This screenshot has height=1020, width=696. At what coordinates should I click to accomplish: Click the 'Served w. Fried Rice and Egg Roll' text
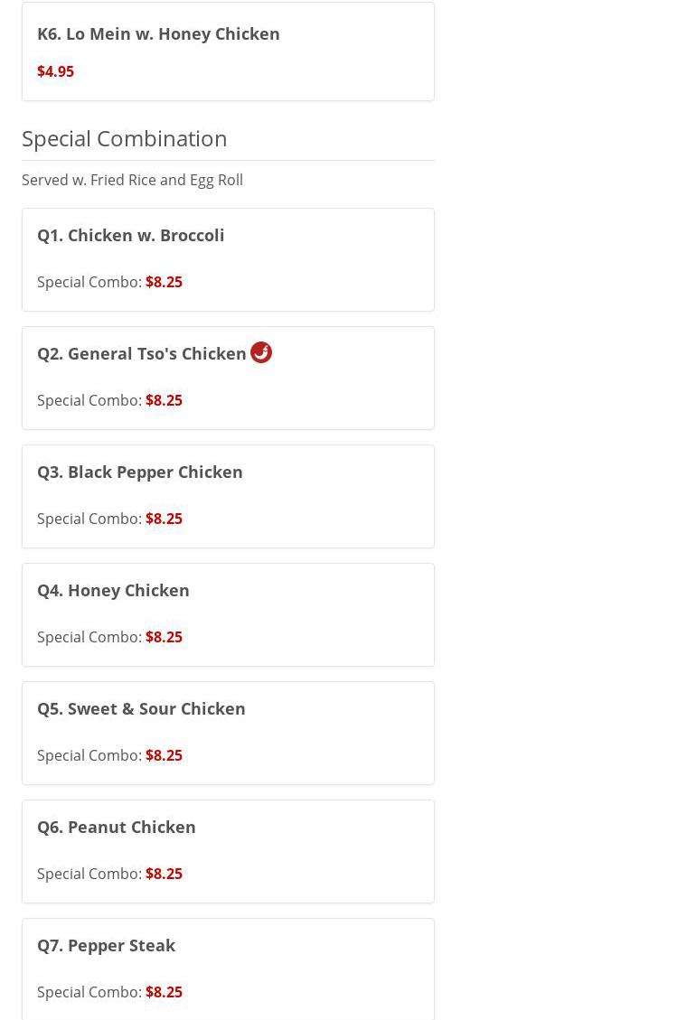click(132, 180)
